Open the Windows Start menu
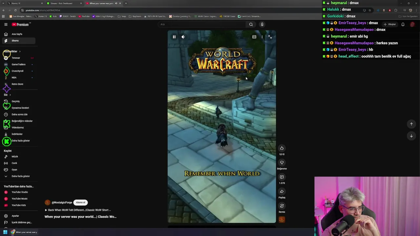Viewport: 420px width, 236px height. coord(5,232)
